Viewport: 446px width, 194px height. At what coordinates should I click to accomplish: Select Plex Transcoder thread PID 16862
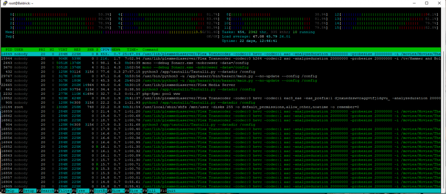221,116
